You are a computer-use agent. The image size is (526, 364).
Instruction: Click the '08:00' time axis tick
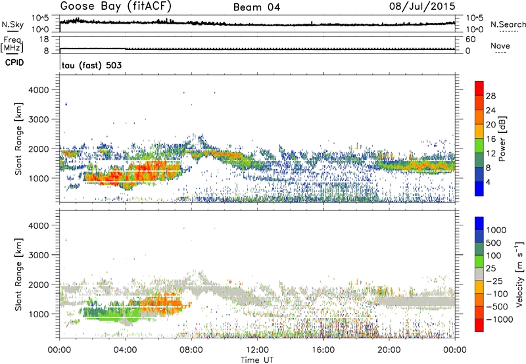191,350
